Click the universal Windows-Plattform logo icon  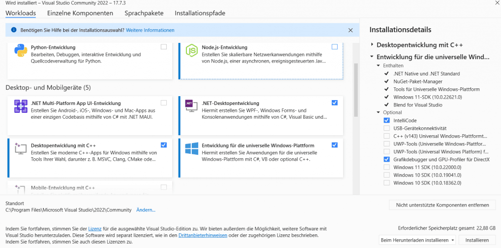pos(191,149)
